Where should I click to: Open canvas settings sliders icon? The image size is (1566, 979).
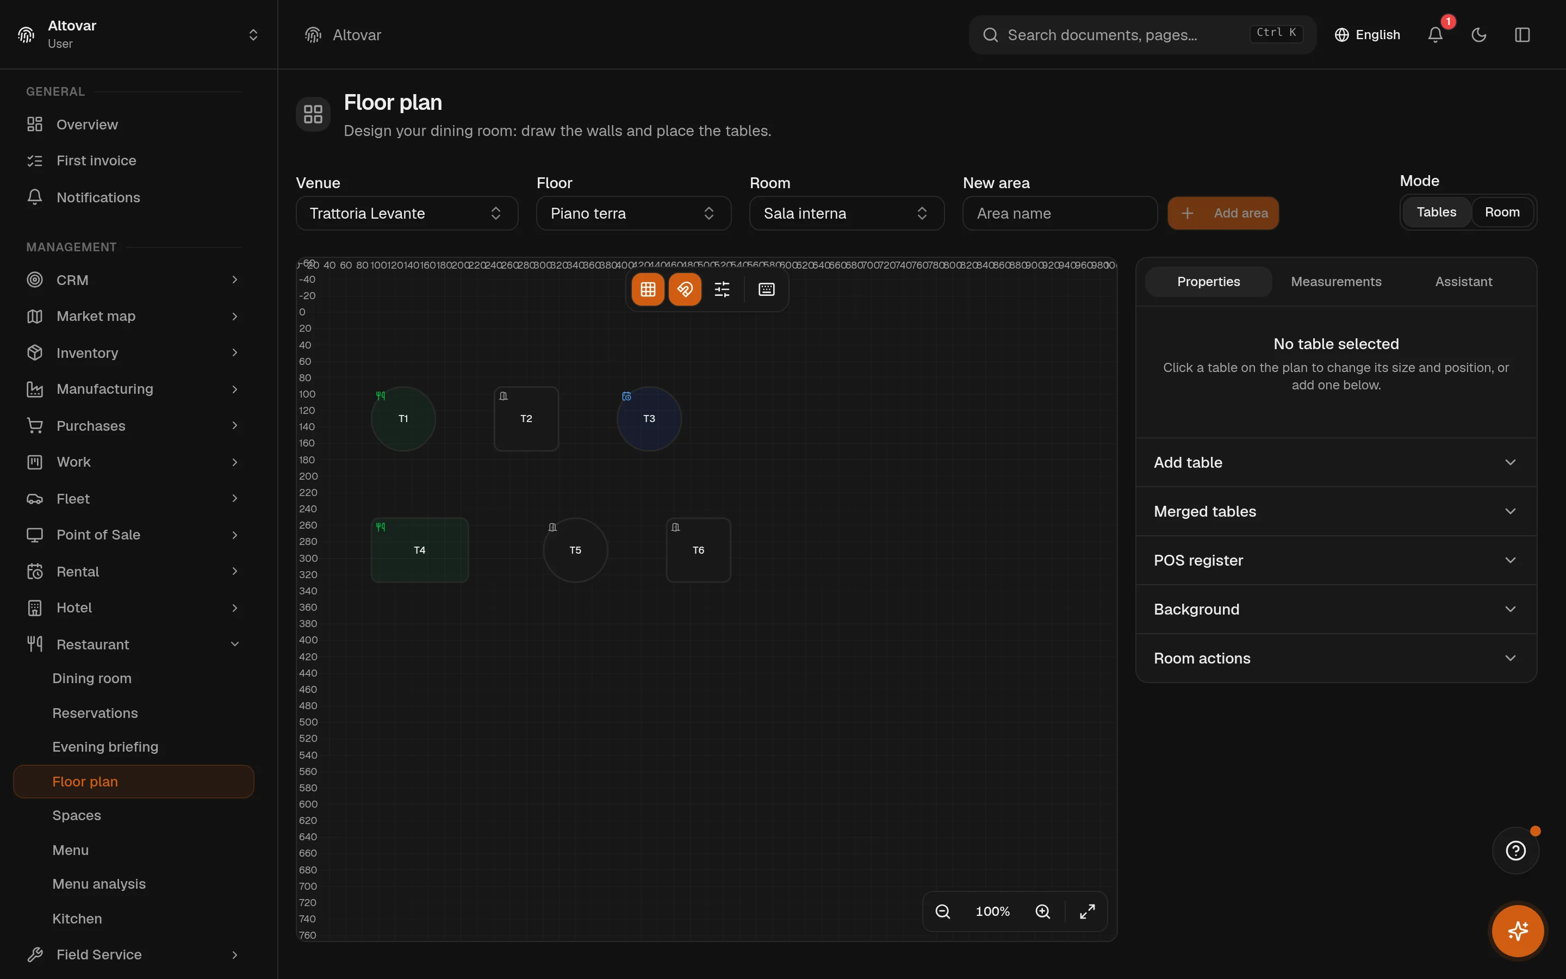pyautogui.click(x=722, y=289)
